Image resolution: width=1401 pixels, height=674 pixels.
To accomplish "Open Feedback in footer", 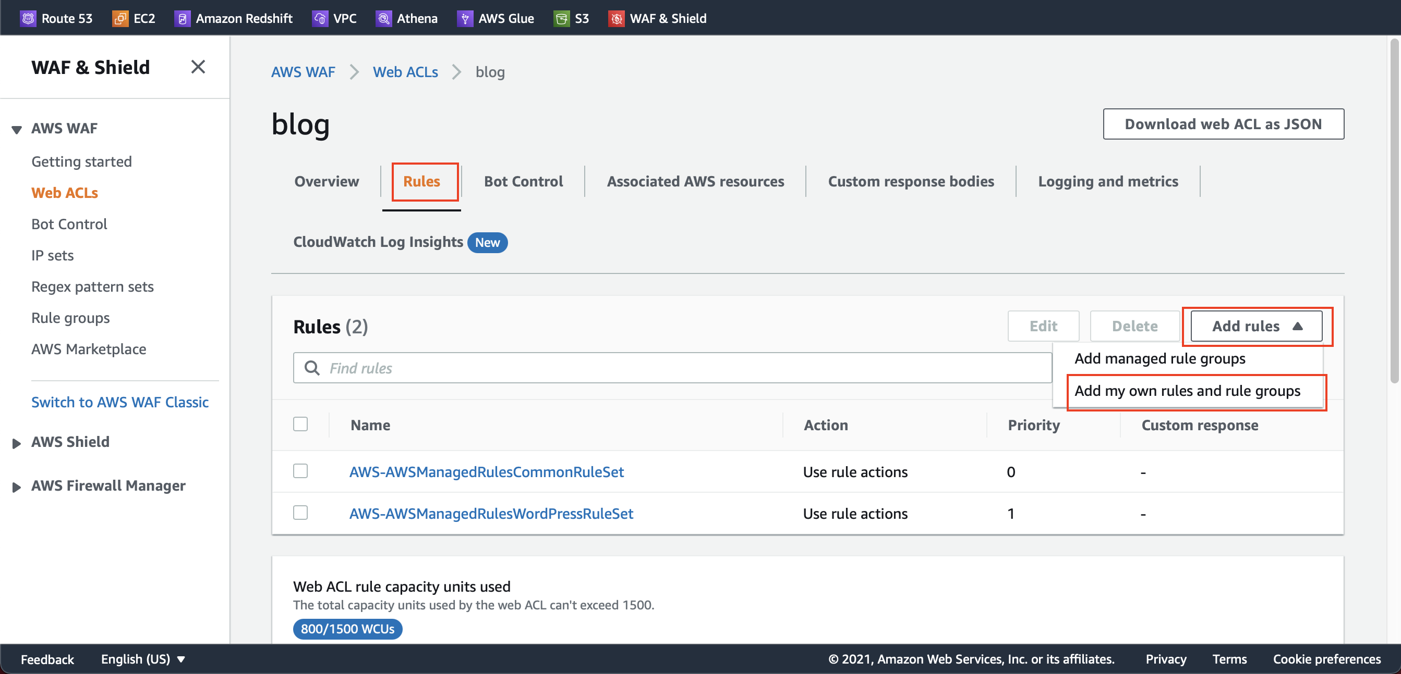I will pos(47,659).
